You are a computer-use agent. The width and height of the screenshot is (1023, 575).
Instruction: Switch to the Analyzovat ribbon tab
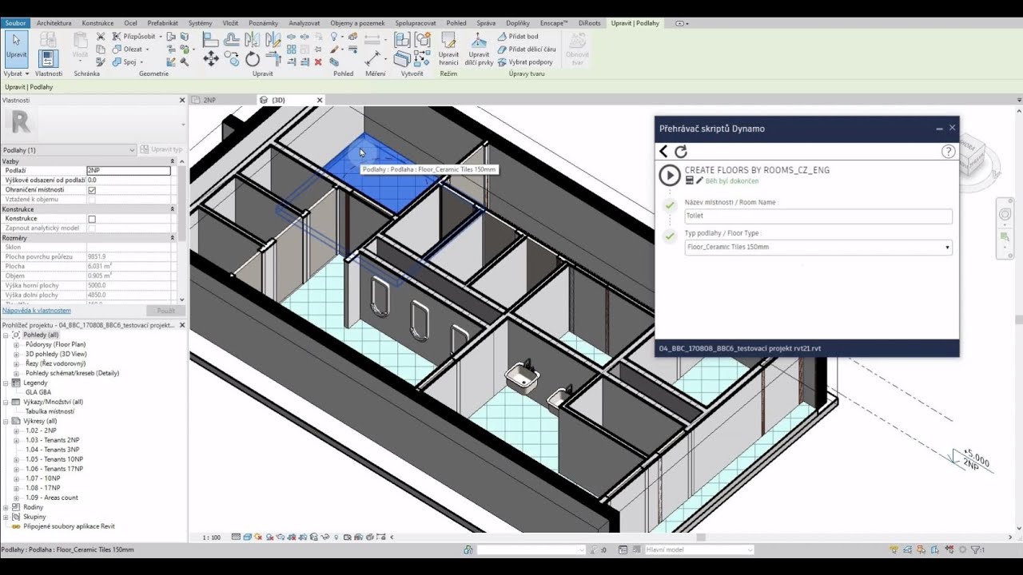[x=304, y=23]
